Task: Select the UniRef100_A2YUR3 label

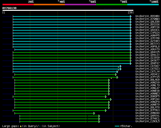Action: coord(147,41)
